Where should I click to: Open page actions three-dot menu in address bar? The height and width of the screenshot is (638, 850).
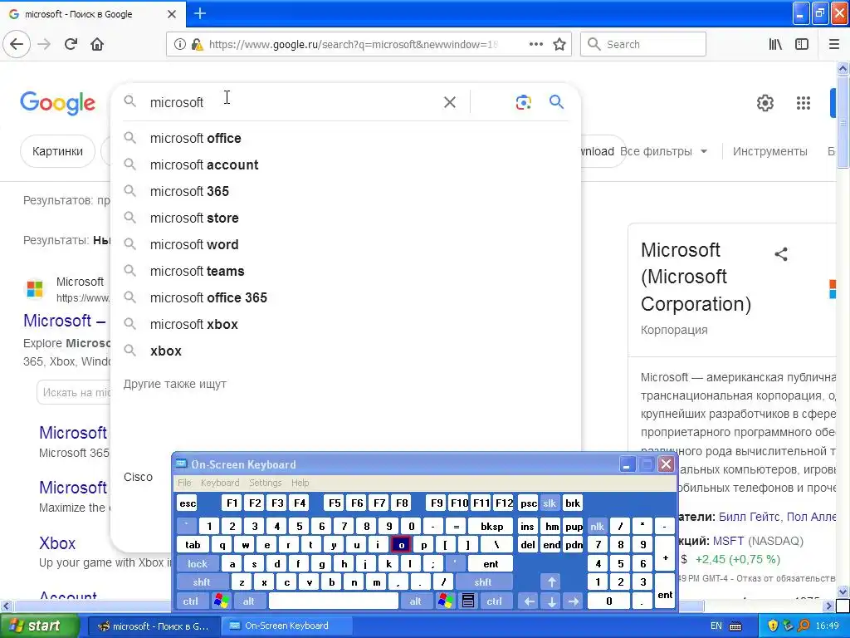pyautogui.click(x=535, y=44)
